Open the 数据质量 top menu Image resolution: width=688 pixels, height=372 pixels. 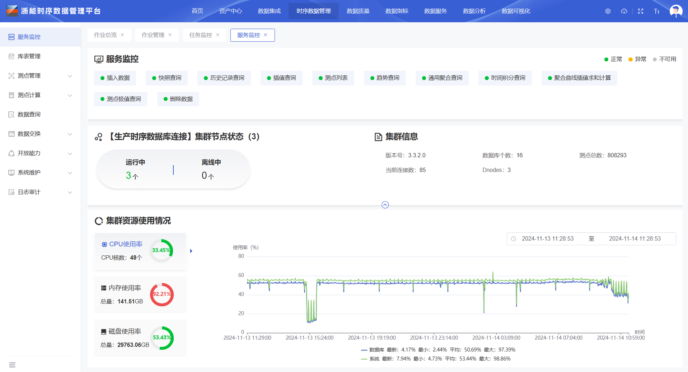click(358, 11)
